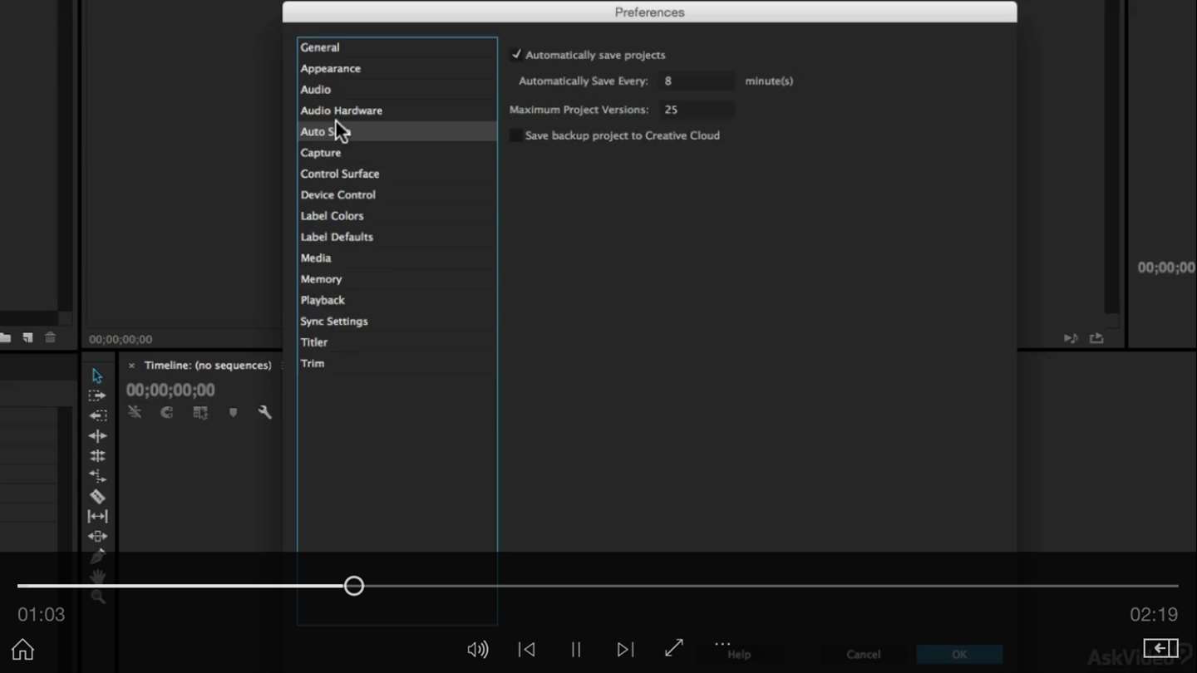Viewport: 1197px width, 673px height.
Task: Select the Razor tool
Action: coord(97,496)
